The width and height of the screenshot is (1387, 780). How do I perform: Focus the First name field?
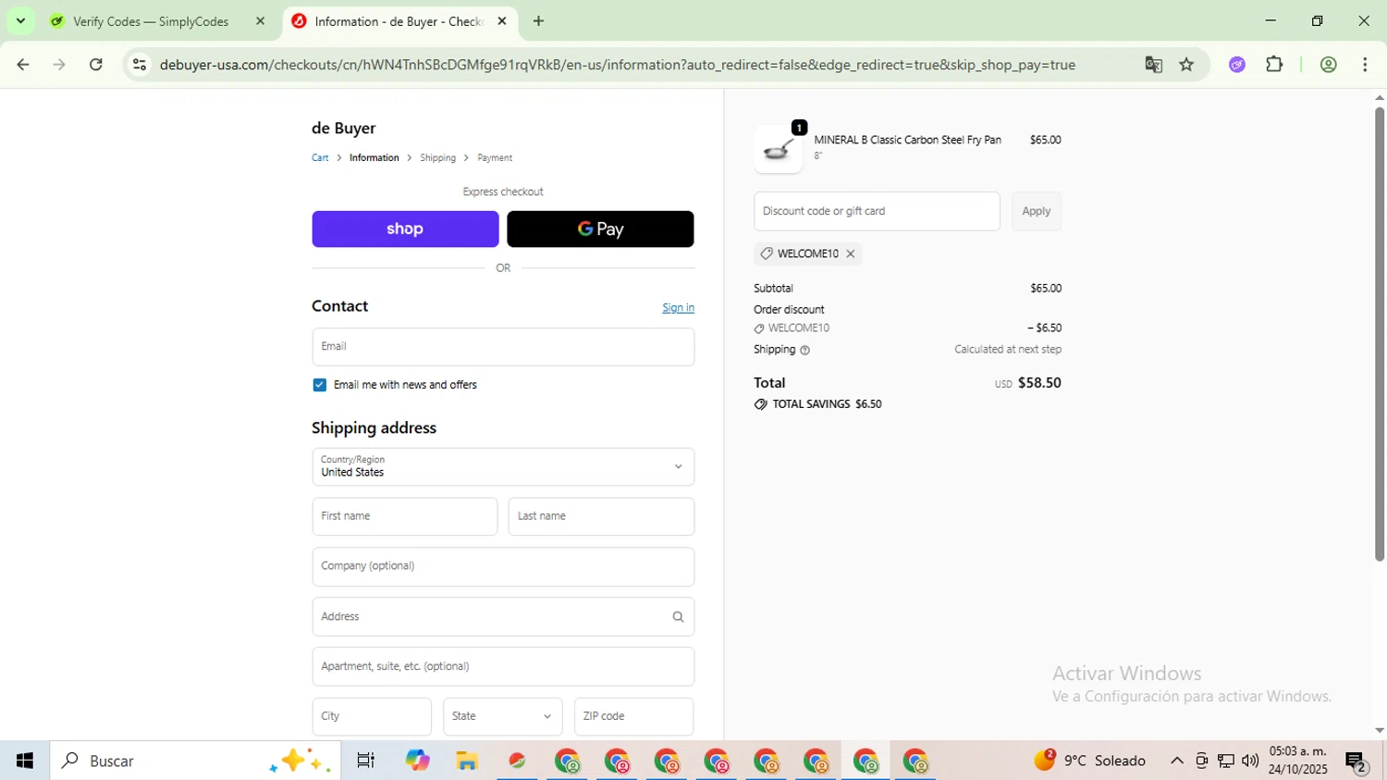(x=405, y=517)
